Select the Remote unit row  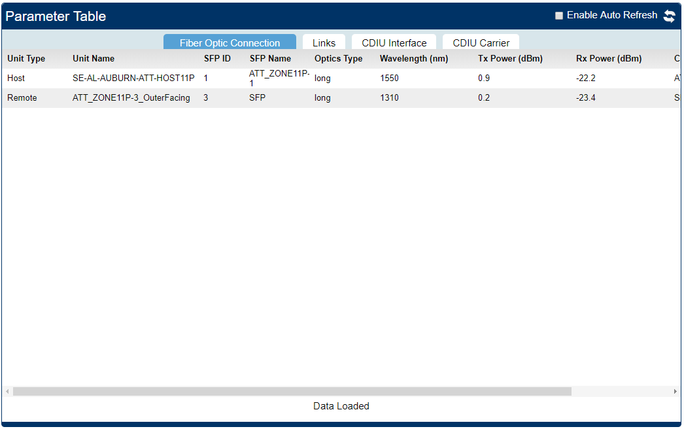22,98
